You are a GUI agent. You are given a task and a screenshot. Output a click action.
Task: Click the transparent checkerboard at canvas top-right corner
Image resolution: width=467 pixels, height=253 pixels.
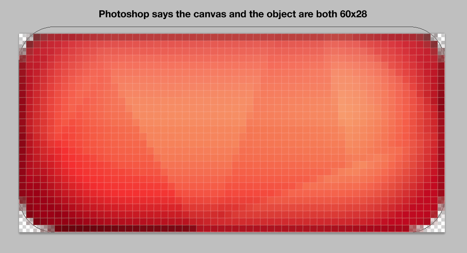pos(440,38)
